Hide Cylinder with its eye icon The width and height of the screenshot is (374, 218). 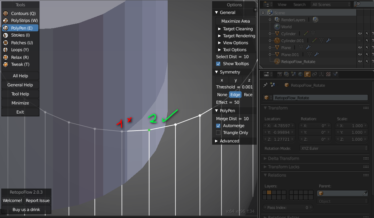pos(360,33)
